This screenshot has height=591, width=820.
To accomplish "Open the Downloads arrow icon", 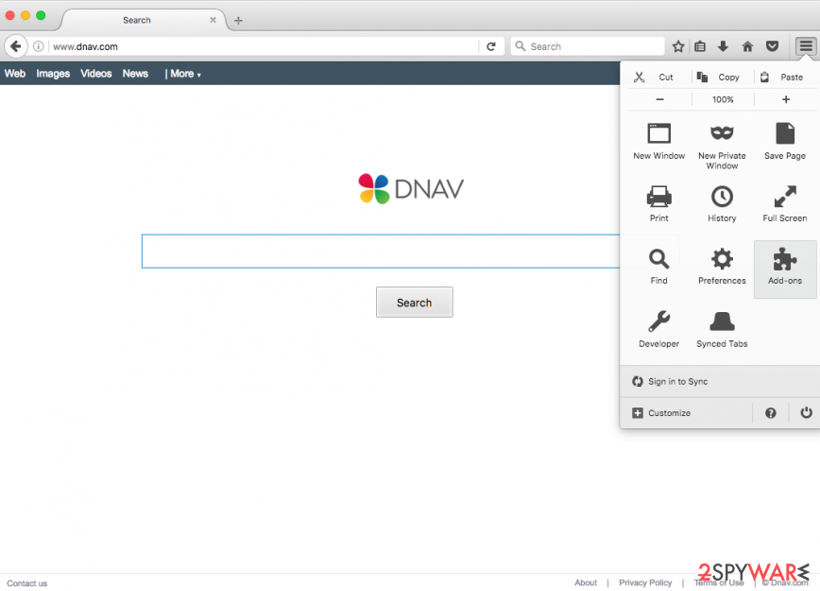I will pyautogui.click(x=722, y=45).
